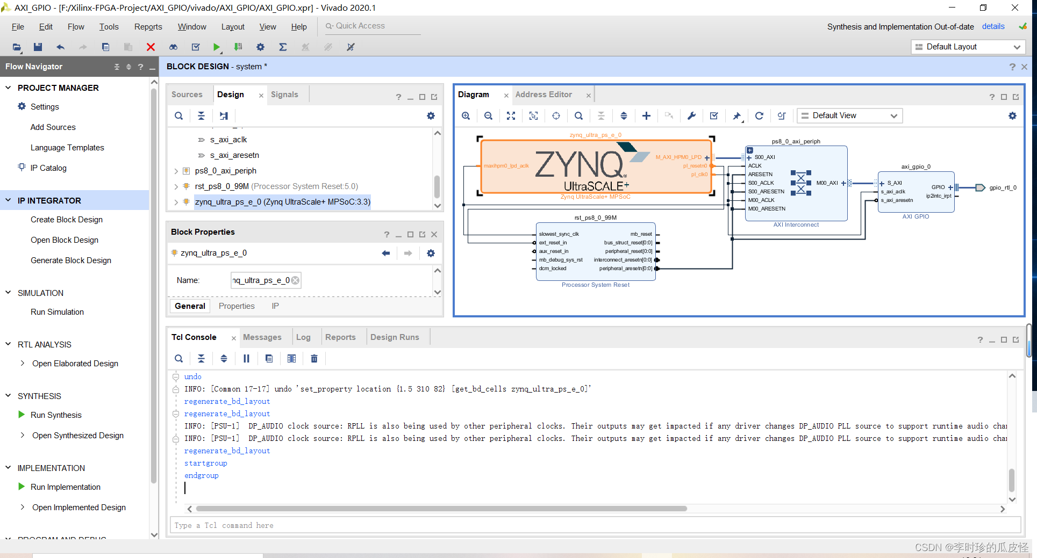This screenshot has height=558, width=1037.
Task: Click the Open Project icon in main toolbar
Action: [17, 47]
